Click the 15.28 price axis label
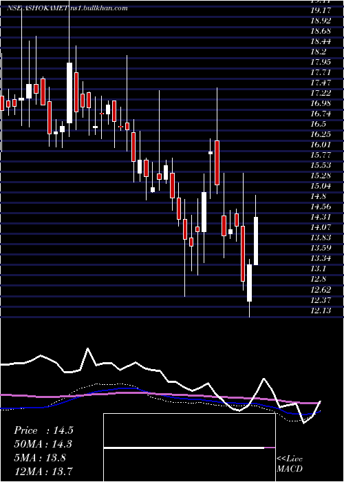Viewport: 344px width, 482px height. (321, 176)
